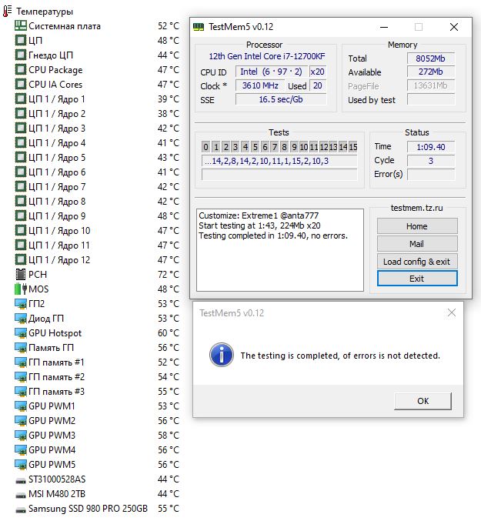
Task: Click the Time value 1:09.40
Action: [430, 147]
